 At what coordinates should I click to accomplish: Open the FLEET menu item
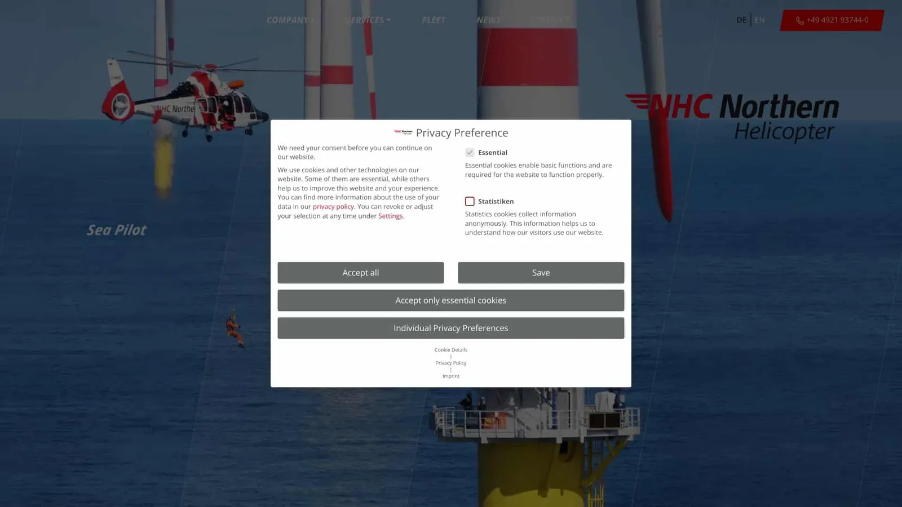click(434, 20)
